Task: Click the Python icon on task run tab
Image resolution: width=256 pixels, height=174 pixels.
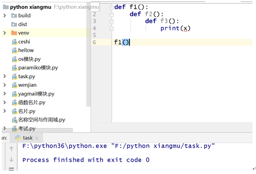Action: (x=18, y=138)
